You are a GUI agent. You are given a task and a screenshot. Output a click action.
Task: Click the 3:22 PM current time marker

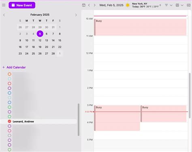point(89,112)
